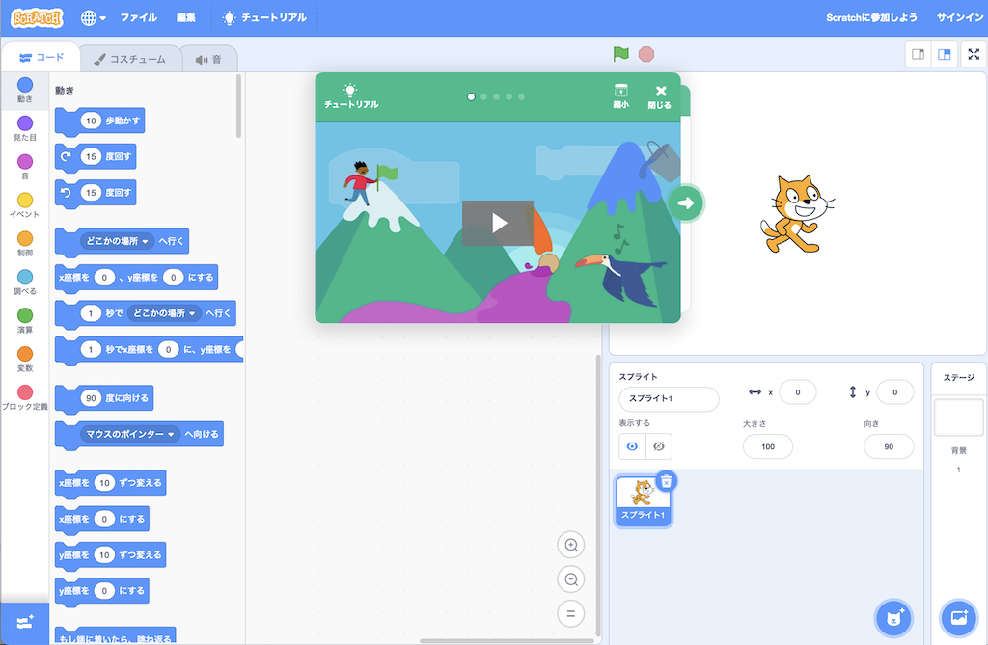The height and width of the screenshot is (645, 988).
Task: Click the 10 歩動かす block
Action: coord(99,121)
